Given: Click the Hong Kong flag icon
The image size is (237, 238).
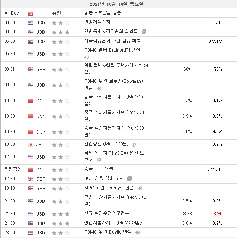Looking at the screenshot, I should tap(30, 13).
